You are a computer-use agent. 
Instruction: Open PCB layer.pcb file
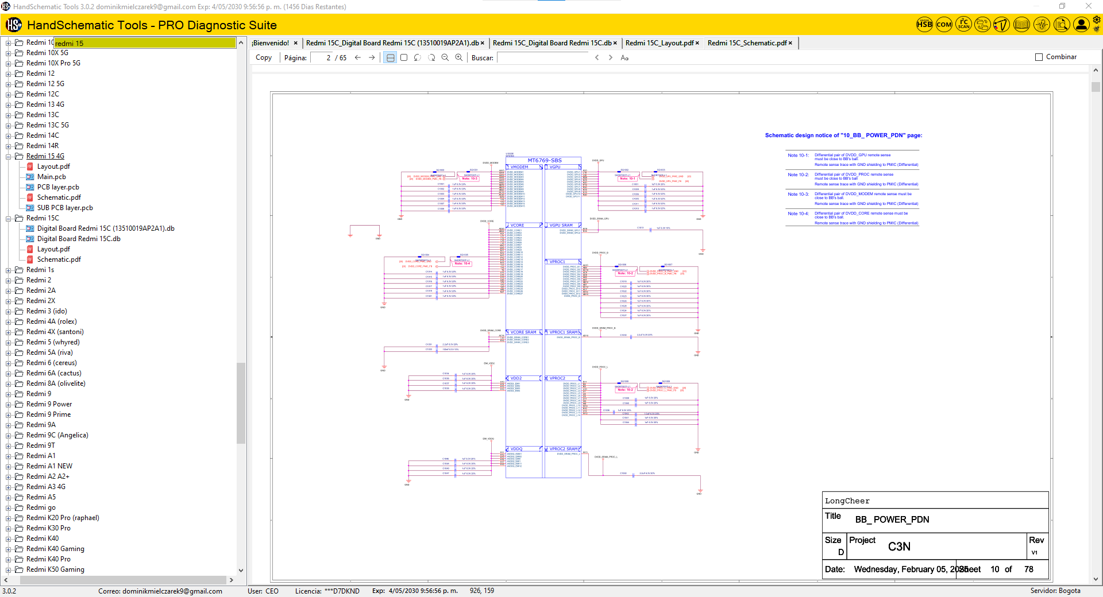(58, 187)
